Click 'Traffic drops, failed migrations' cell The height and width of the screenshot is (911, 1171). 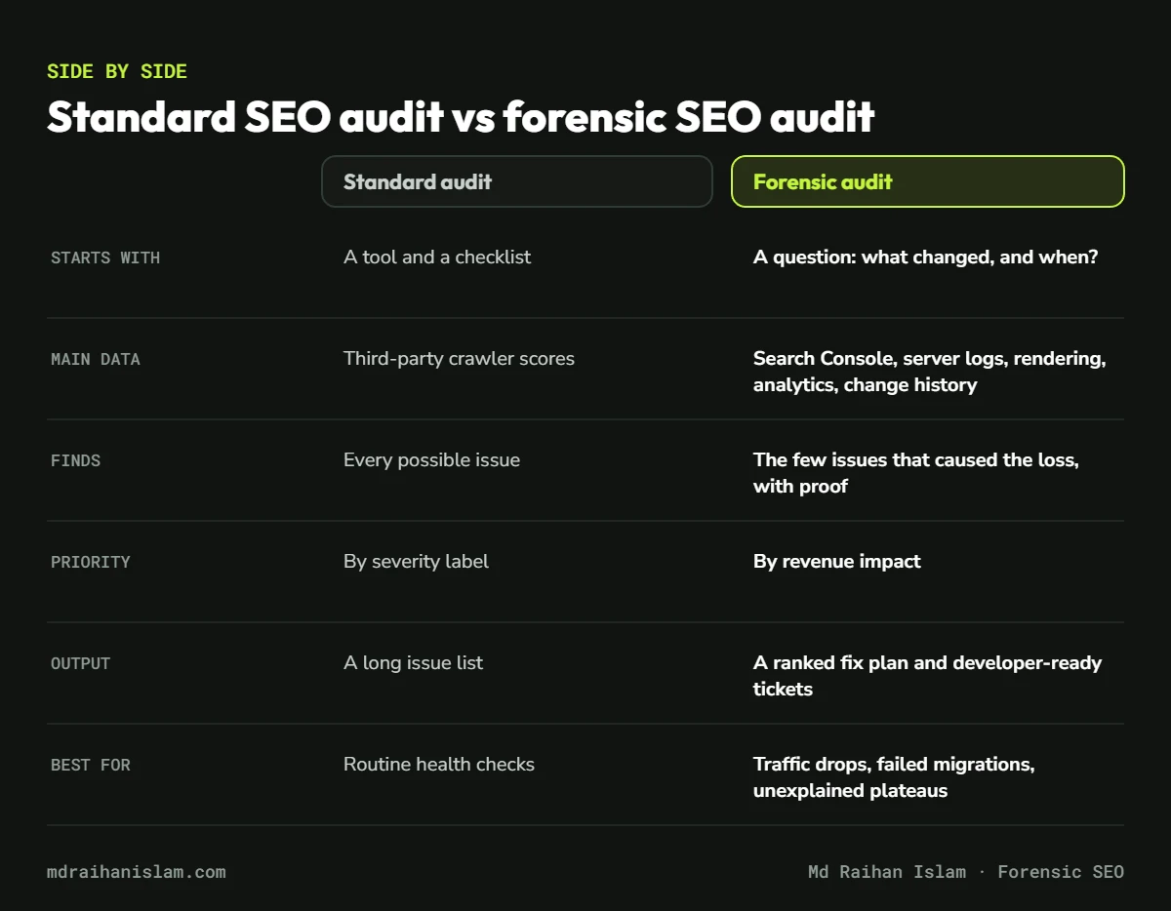coord(894,777)
